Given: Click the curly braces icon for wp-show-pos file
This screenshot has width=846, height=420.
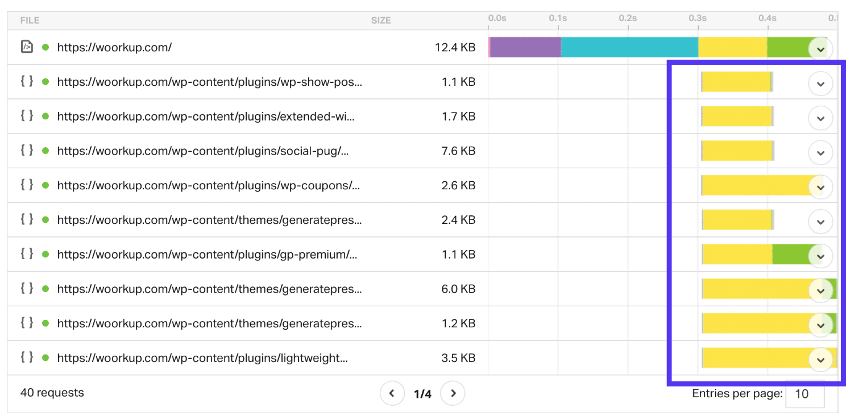Looking at the screenshot, I should [x=27, y=81].
